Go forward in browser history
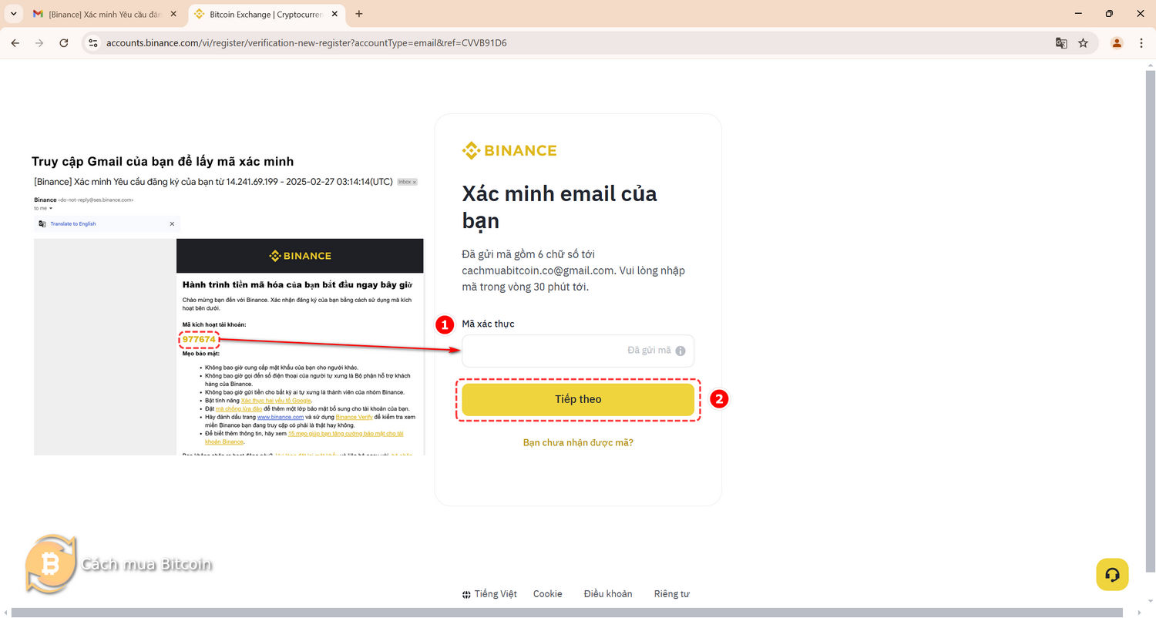Screen dimensions: 1156x618 [39, 43]
